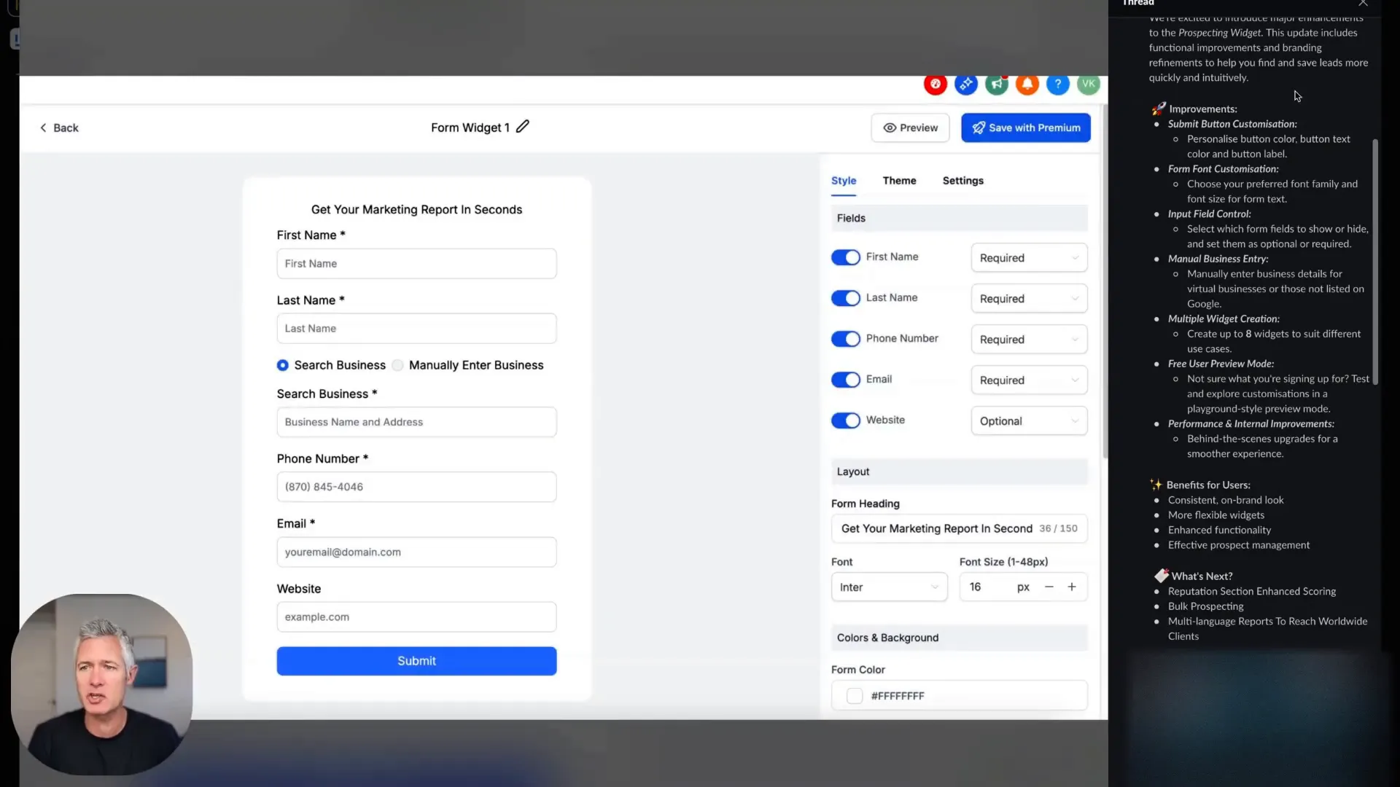
Task: Click the plus icon to increase font size
Action: tap(1071, 587)
